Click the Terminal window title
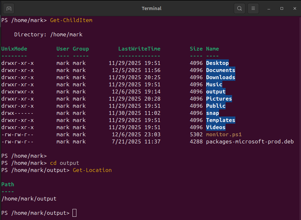Screen dimensions: 301x220 click(x=151, y=8)
